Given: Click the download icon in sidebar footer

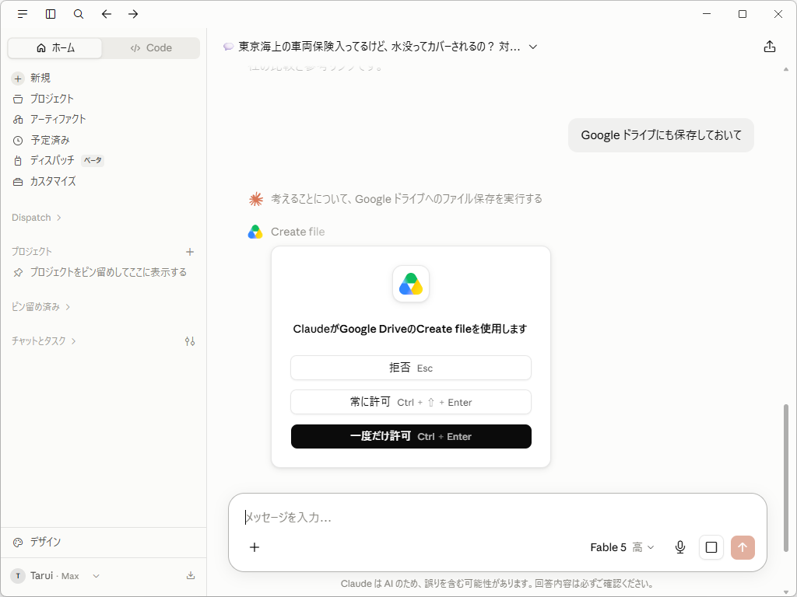Looking at the screenshot, I should 191,575.
